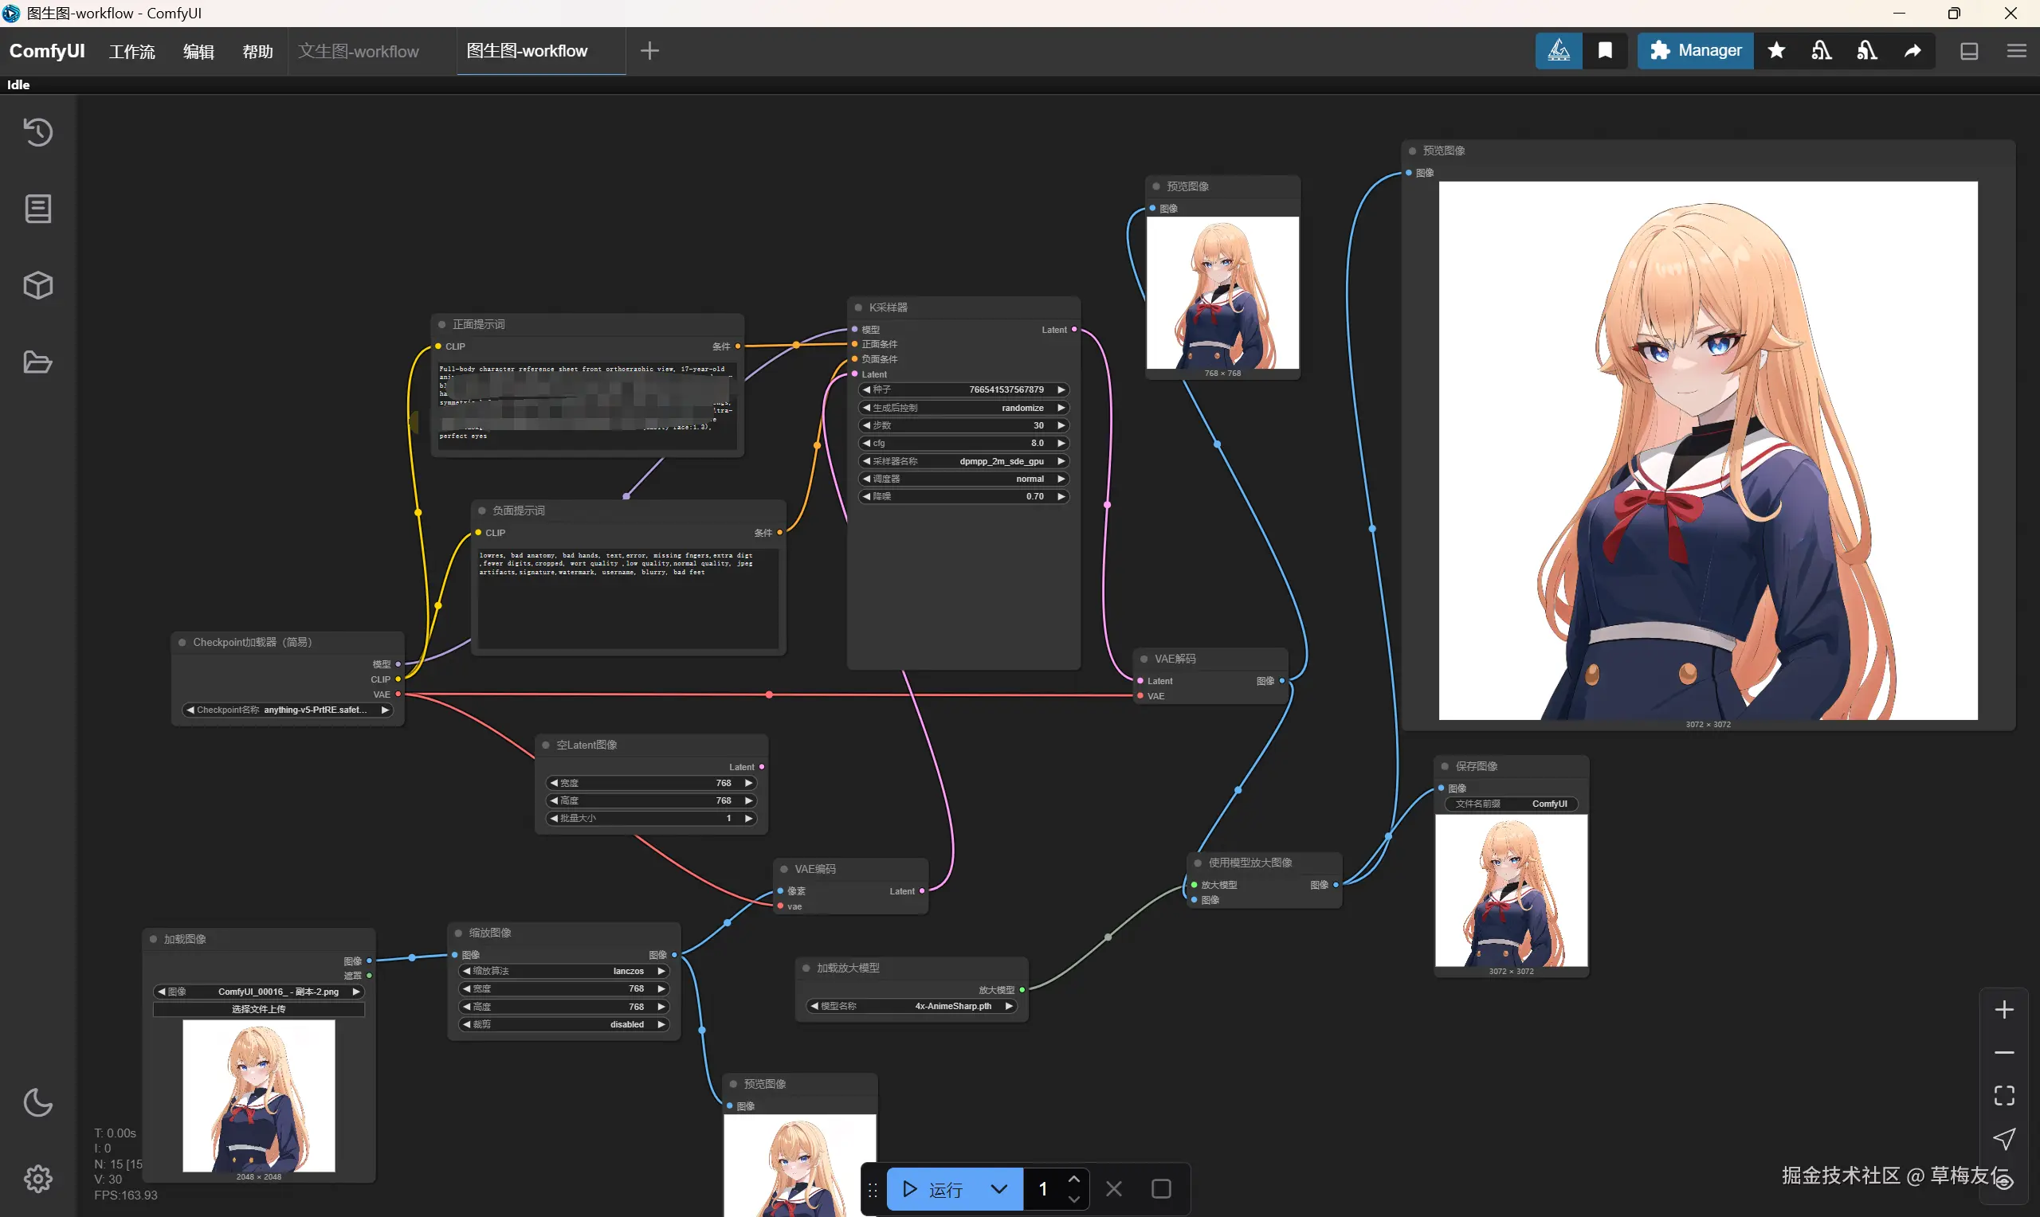This screenshot has width=2040, height=1217.
Task: Open the node library cube icon
Action: coord(37,285)
